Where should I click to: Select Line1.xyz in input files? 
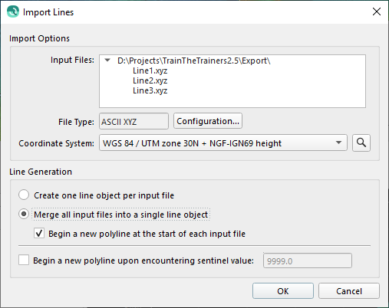click(x=150, y=70)
